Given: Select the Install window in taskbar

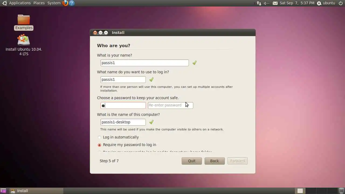Looking at the screenshot, I should 36,191.
